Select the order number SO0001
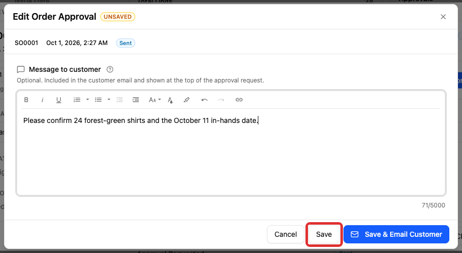 pos(26,43)
